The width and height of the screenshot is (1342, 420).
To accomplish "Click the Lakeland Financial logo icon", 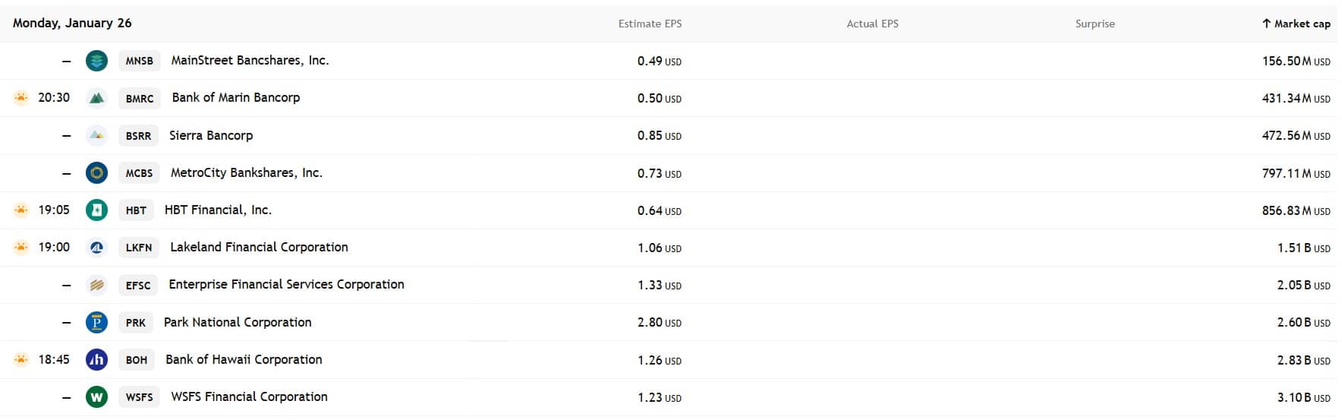I will [96, 248].
